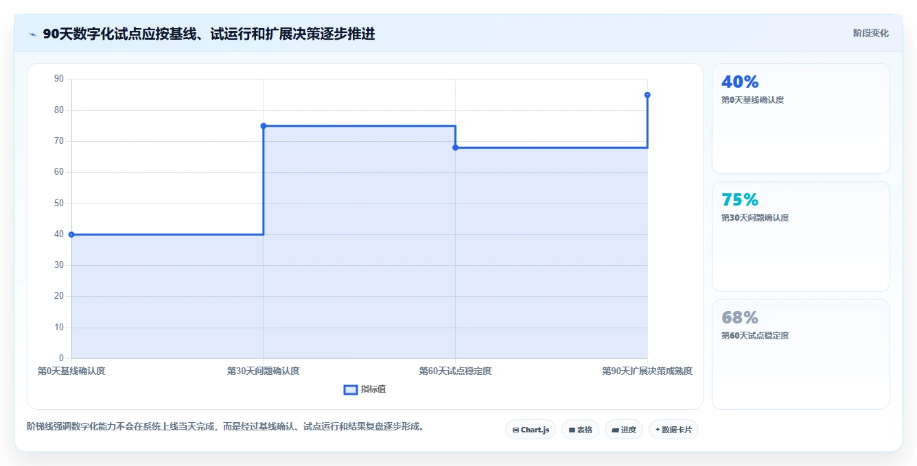Click the chart title heading text
Image resolution: width=917 pixels, height=466 pixels.
[x=209, y=34]
